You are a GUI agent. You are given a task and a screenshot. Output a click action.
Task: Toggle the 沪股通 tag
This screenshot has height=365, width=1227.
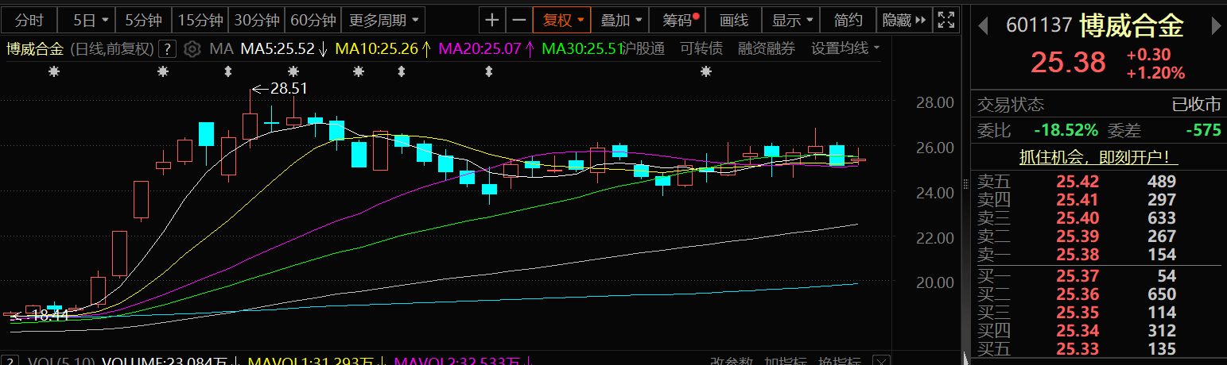(x=642, y=48)
